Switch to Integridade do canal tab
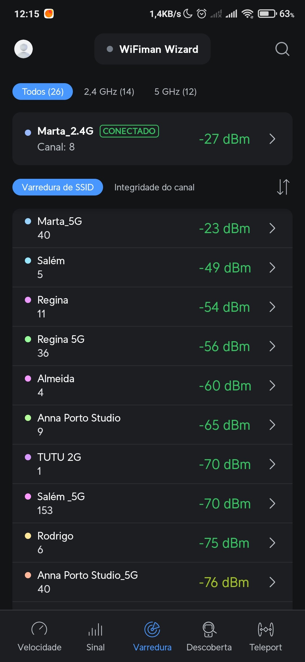 tap(154, 187)
